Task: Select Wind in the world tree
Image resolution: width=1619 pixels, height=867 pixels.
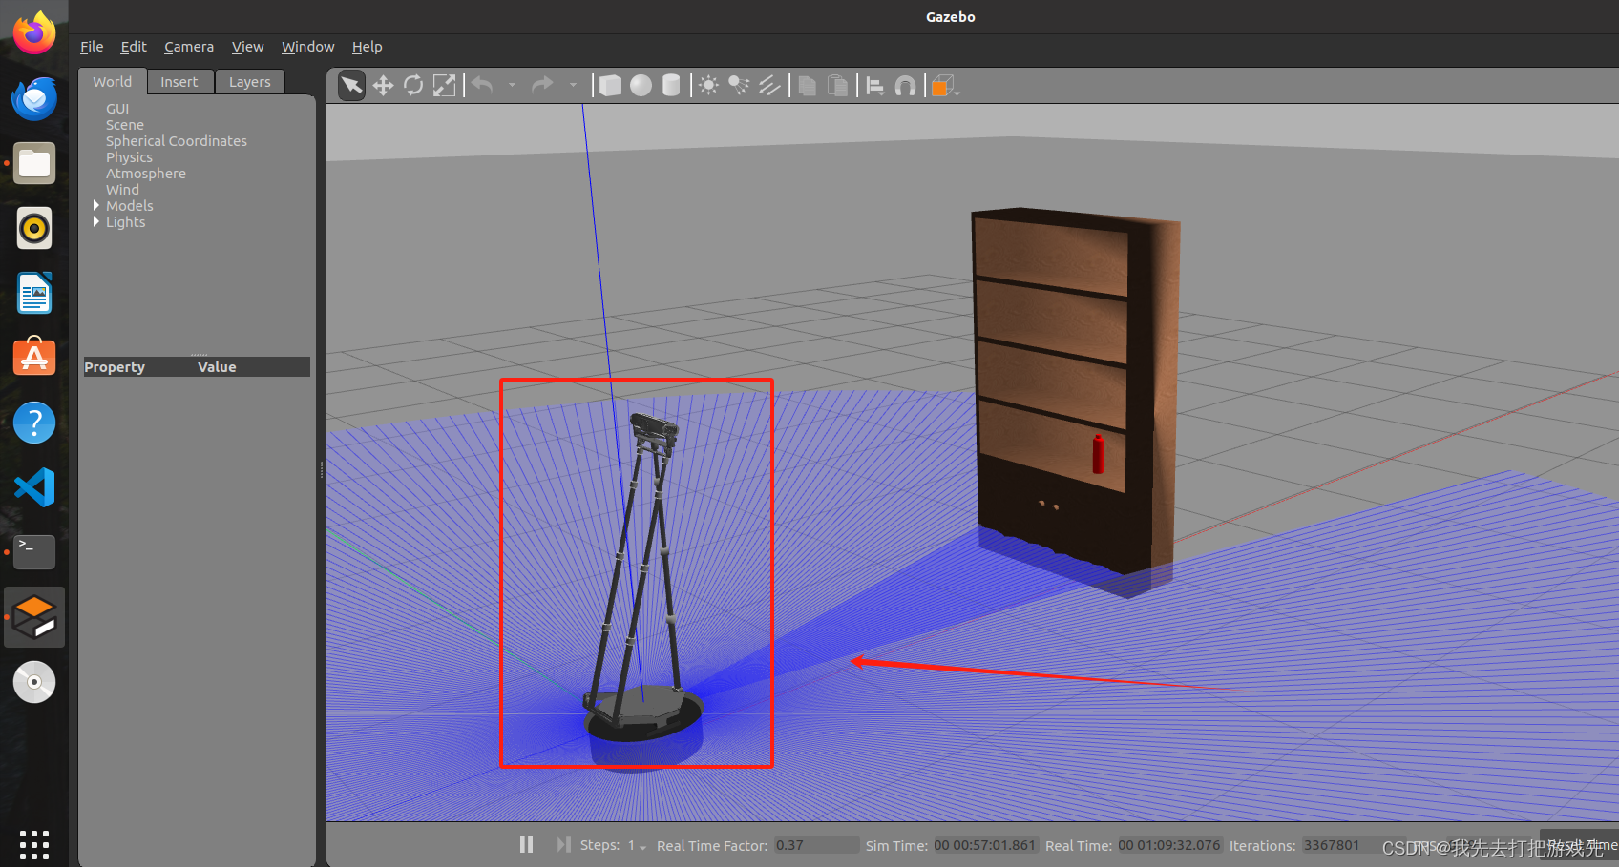Action: (122, 190)
